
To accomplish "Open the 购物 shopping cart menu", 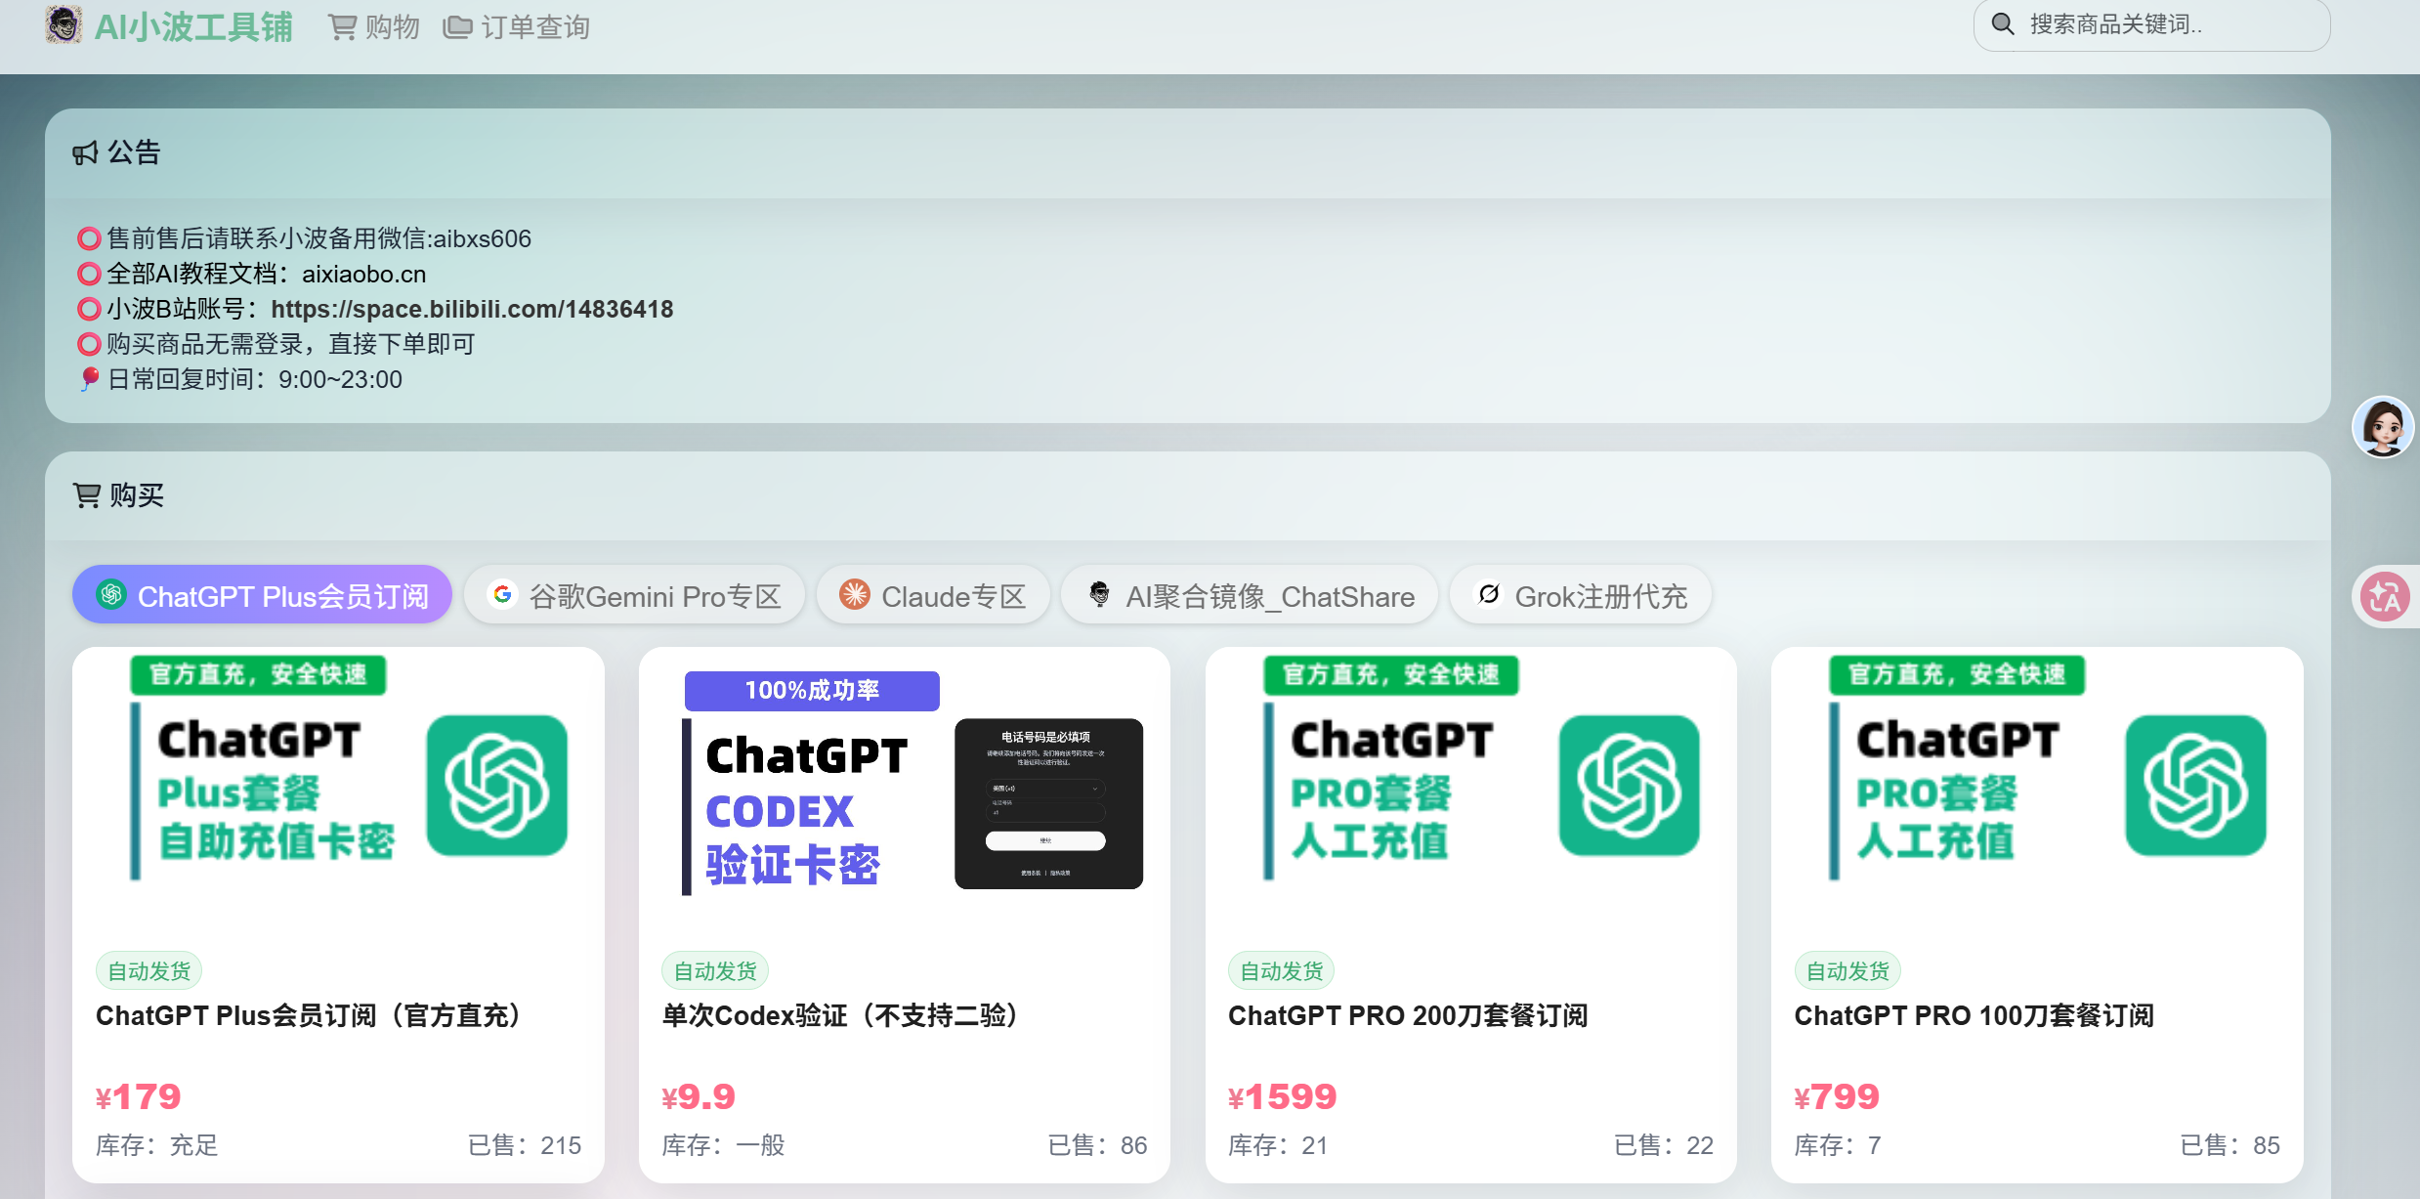I will click(374, 27).
